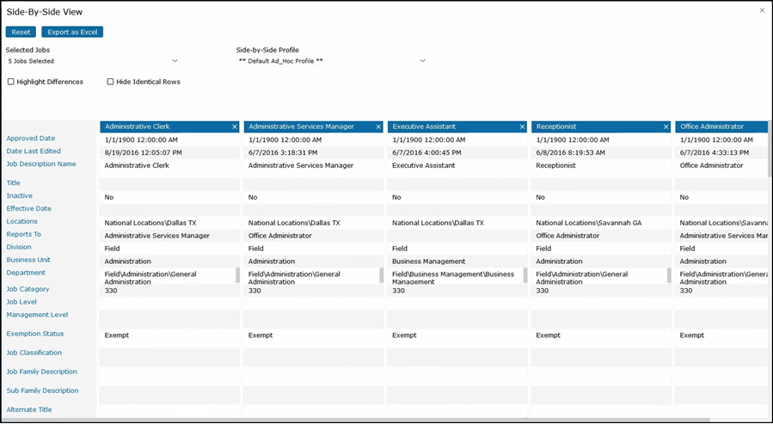Check the Hide Identical Rows option
Viewport: 773px width, 424px height.
(110, 82)
